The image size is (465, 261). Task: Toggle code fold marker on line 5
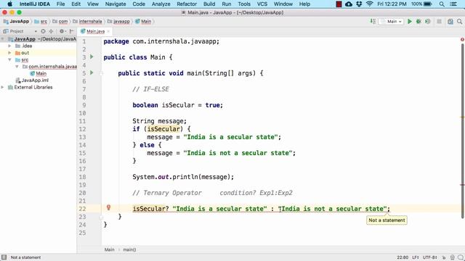point(101,73)
